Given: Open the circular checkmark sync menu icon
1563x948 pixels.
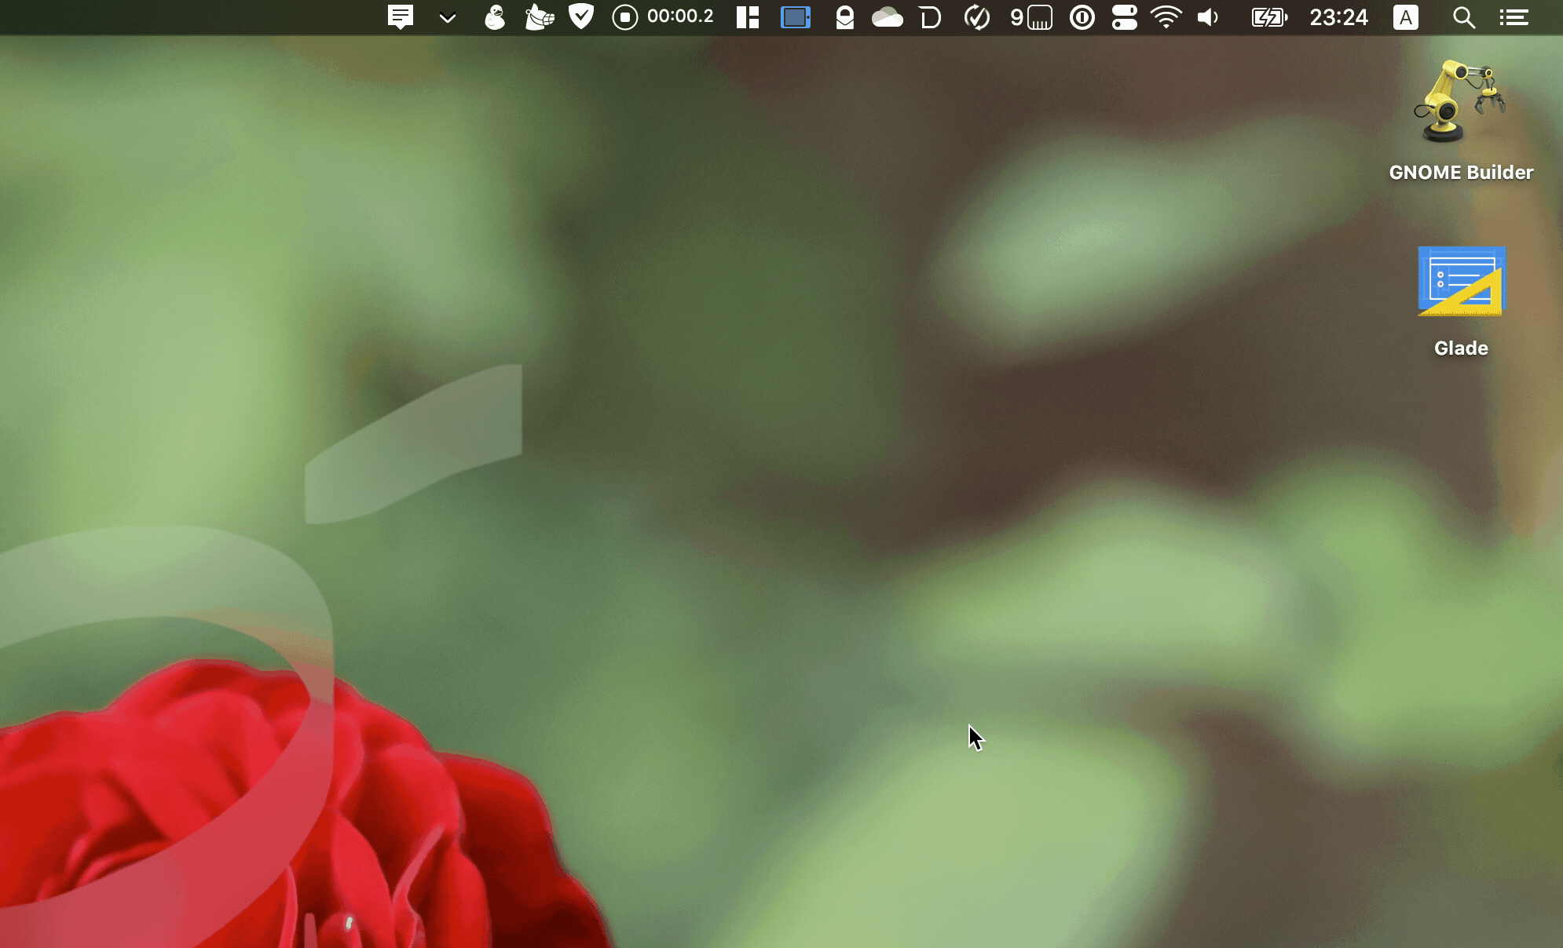Looking at the screenshot, I should (977, 17).
